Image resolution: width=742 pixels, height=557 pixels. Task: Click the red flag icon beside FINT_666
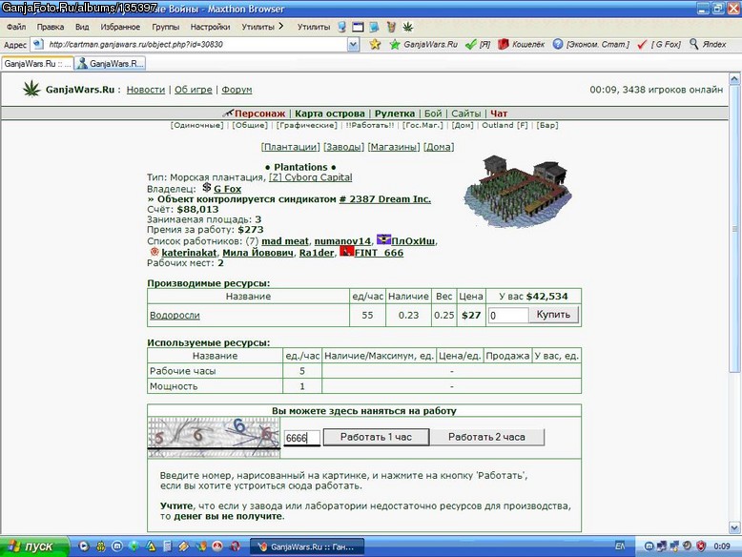[346, 251]
